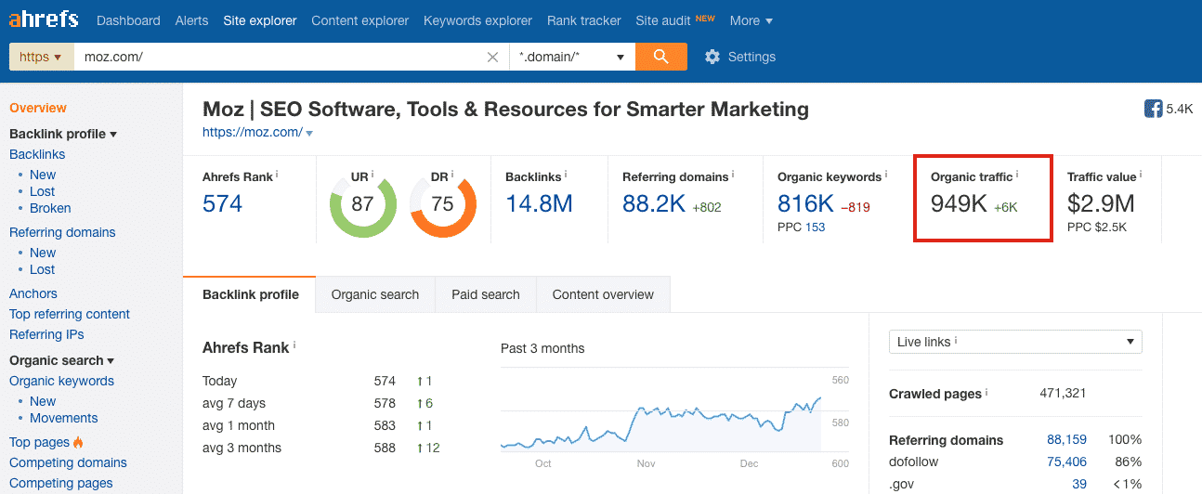Switch to the Backlink profile tab
This screenshot has width=1202, height=494.
pos(251,294)
